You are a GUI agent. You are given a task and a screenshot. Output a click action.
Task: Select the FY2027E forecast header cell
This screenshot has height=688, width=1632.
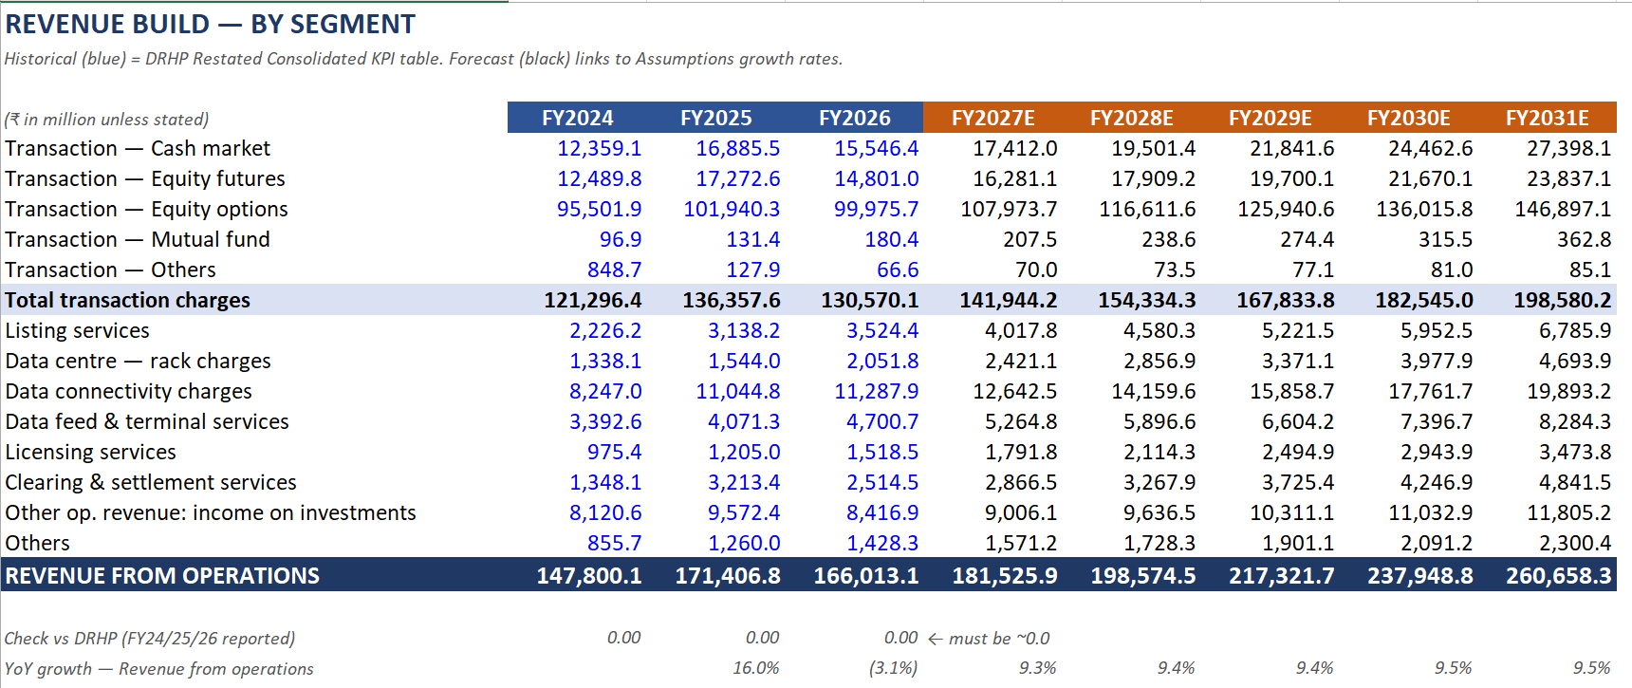click(x=992, y=118)
